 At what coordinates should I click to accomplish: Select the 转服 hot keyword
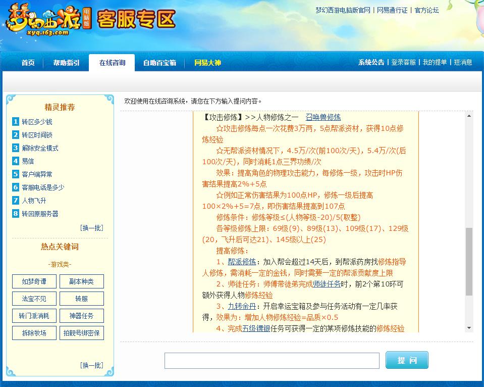pos(82,298)
